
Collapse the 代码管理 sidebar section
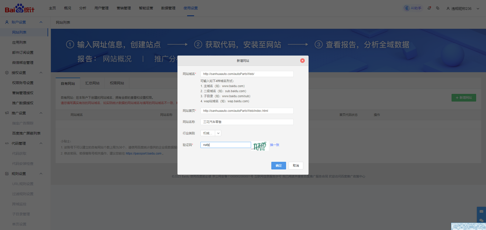coord(41,143)
